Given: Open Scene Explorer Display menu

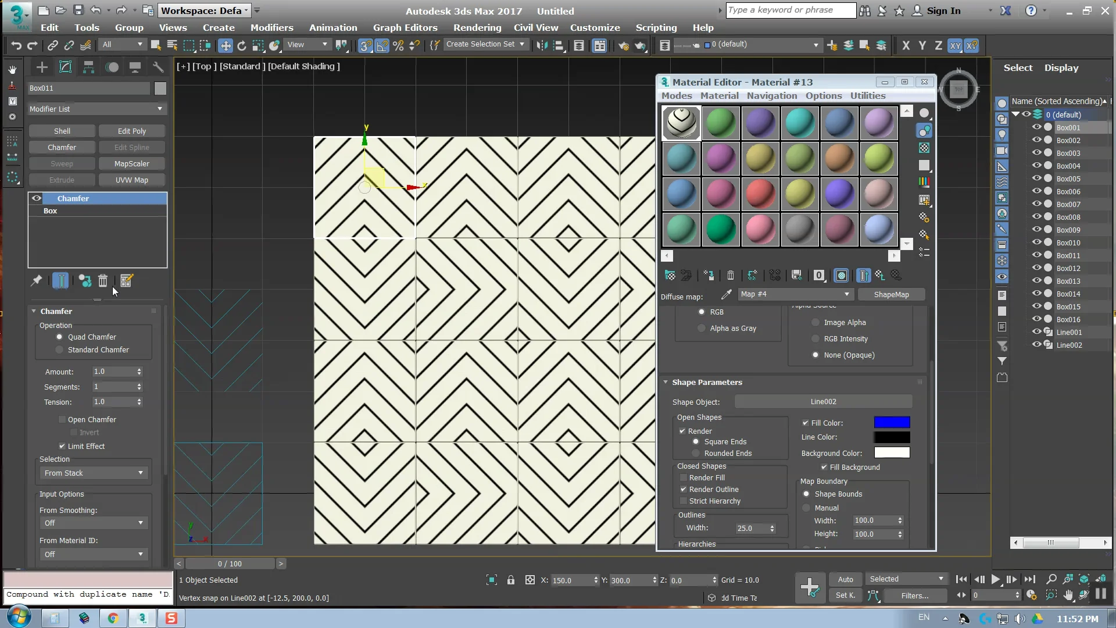Looking at the screenshot, I should [x=1061, y=67].
